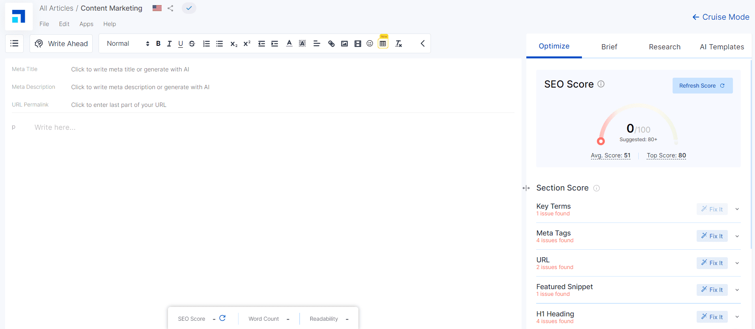This screenshot has width=755, height=329.
Task: Expand the Featured Snippet section
Action: point(737,290)
